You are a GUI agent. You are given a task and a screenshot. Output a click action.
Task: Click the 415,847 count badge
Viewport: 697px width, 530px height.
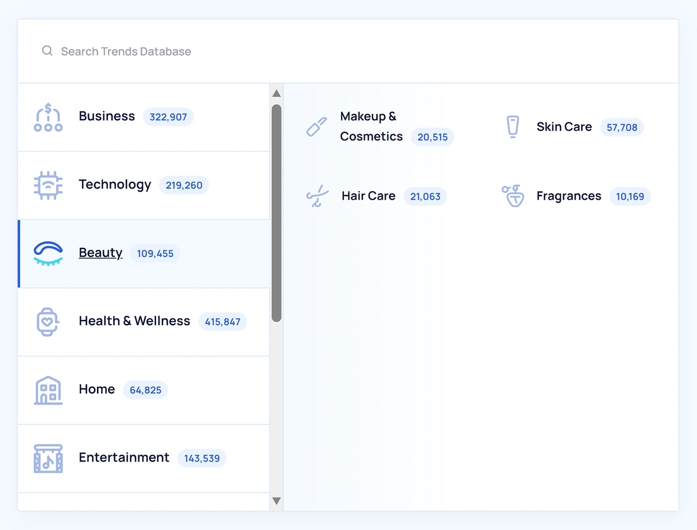[x=222, y=322]
